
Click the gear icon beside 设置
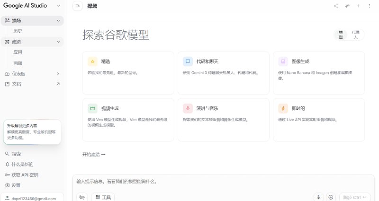click(x=7, y=185)
